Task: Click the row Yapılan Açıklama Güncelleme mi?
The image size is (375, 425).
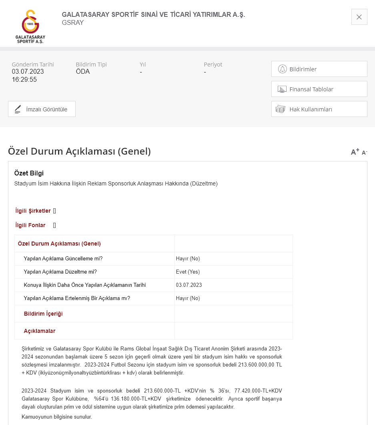Action: (154, 259)
